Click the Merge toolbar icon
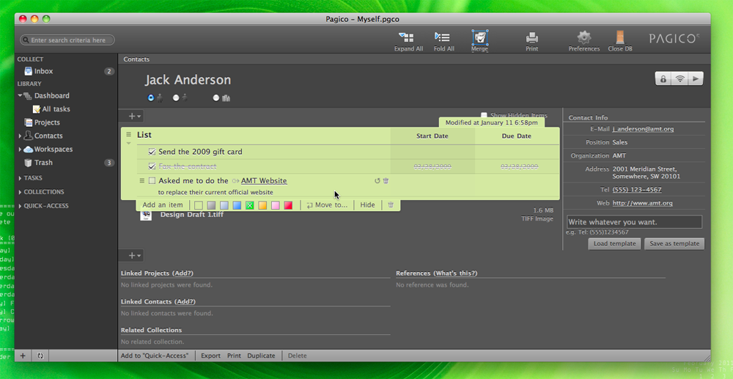 tap(479, 37)
